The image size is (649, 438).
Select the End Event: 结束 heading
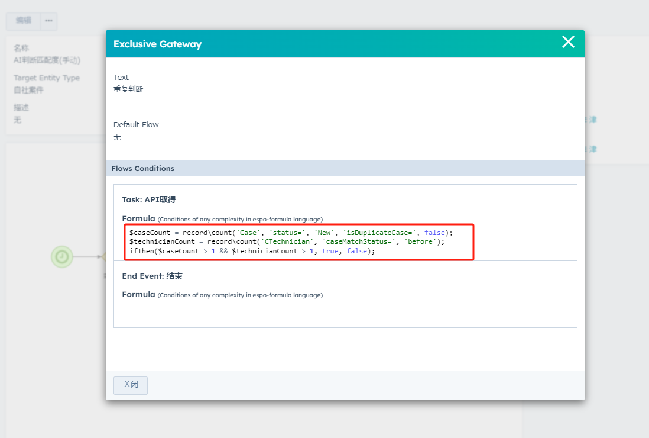tap(152, 276)
